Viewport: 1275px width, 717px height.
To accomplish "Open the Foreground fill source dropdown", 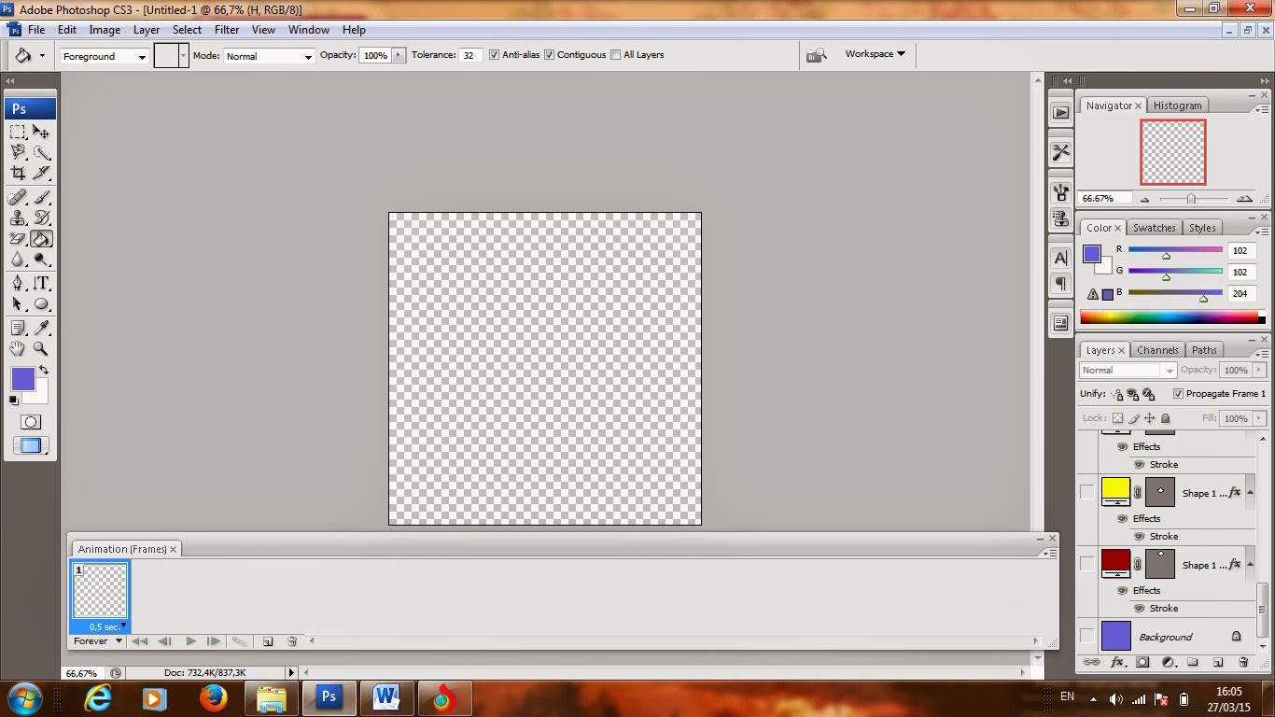I will click(105, 56).
